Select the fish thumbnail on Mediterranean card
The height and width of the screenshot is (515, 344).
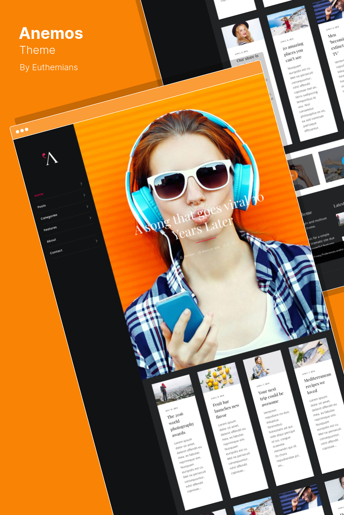310,353
